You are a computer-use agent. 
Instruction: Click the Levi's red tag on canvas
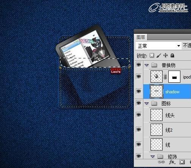[116, 71]
